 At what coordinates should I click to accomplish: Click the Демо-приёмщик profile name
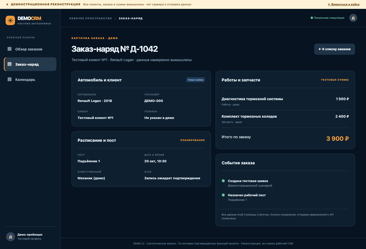pyautogui.click(x=30, y=235)
